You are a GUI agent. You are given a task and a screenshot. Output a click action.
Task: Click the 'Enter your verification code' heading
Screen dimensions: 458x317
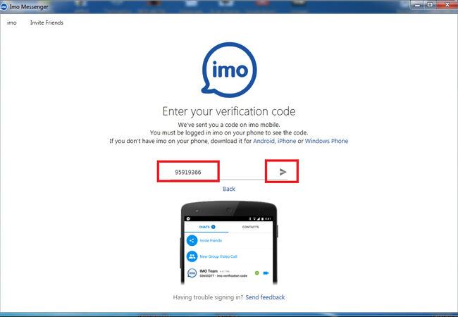pyautogui.click(x=229, y=111)
